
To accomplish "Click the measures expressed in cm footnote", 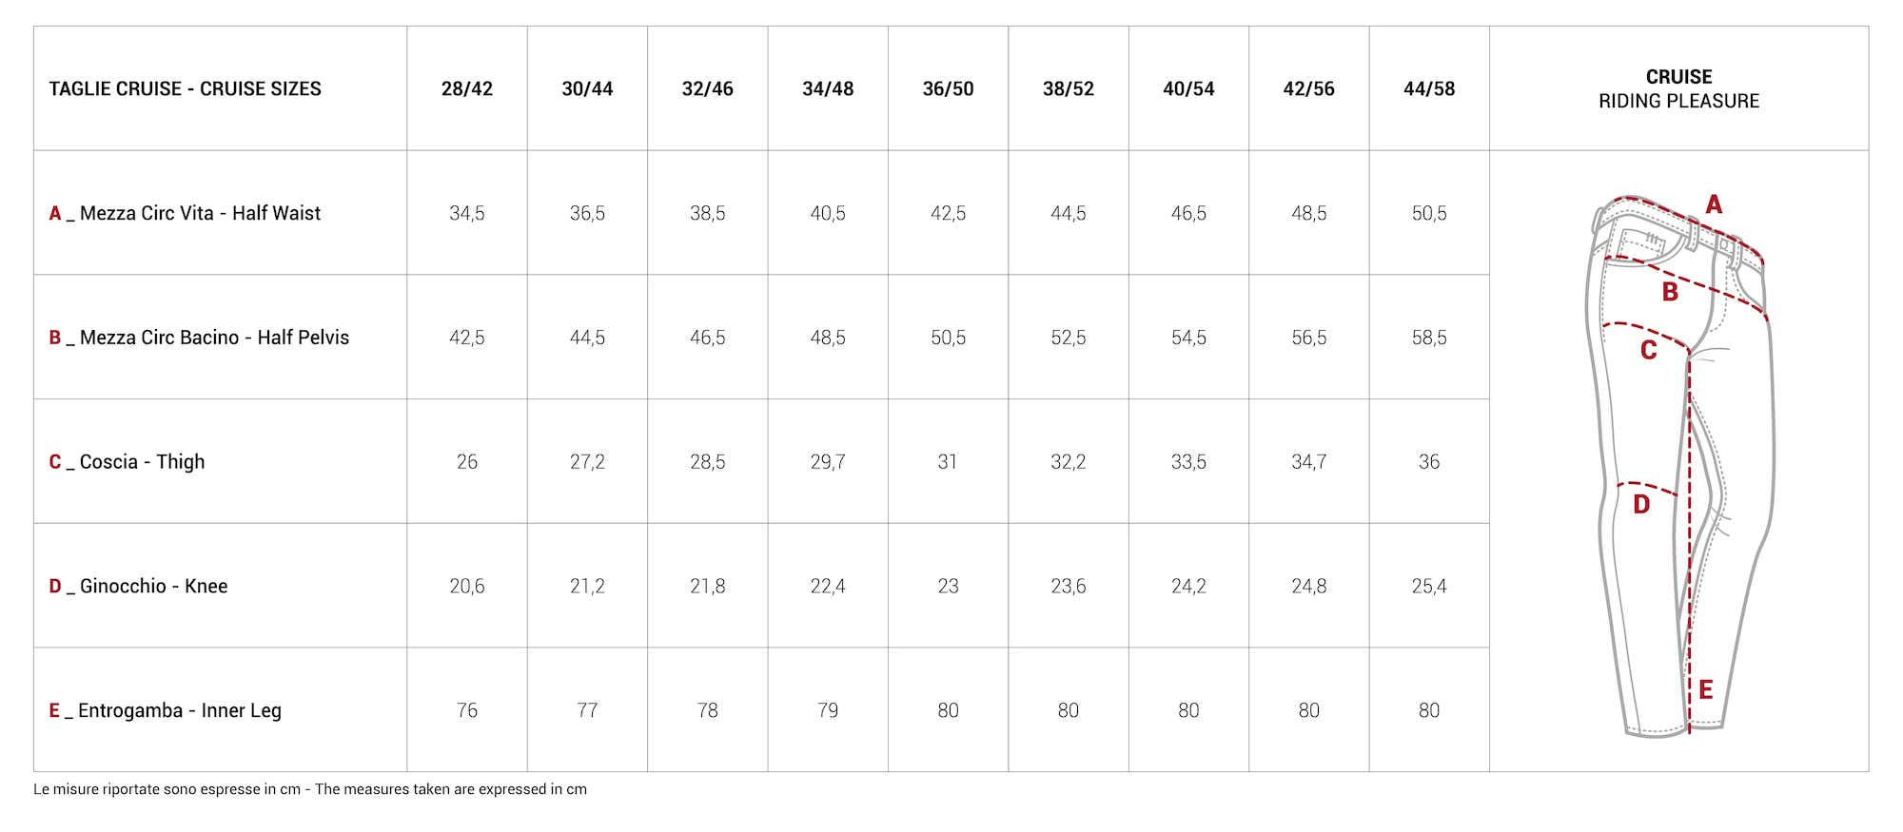I will (x=310, y=789).
